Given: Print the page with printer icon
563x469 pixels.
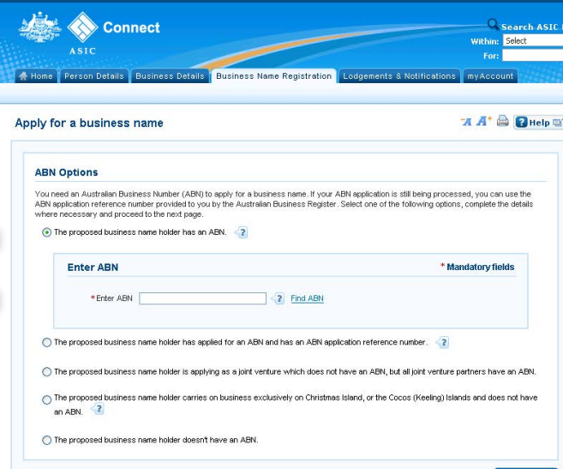Looking at the screenshot, I should (503, 121).
